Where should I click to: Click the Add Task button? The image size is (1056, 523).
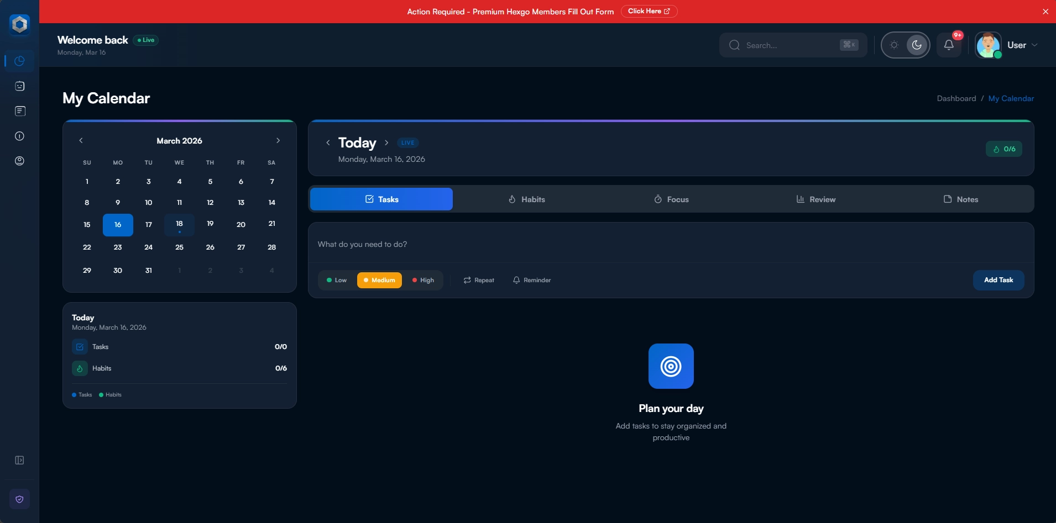[x=998, y=280]
